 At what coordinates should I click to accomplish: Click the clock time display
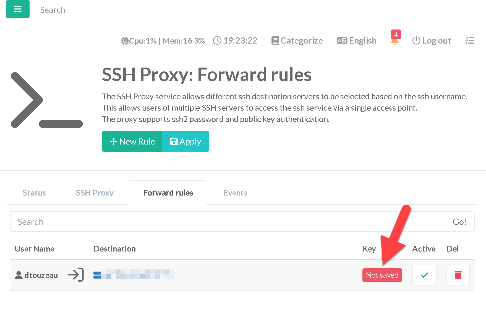point(235,41)
